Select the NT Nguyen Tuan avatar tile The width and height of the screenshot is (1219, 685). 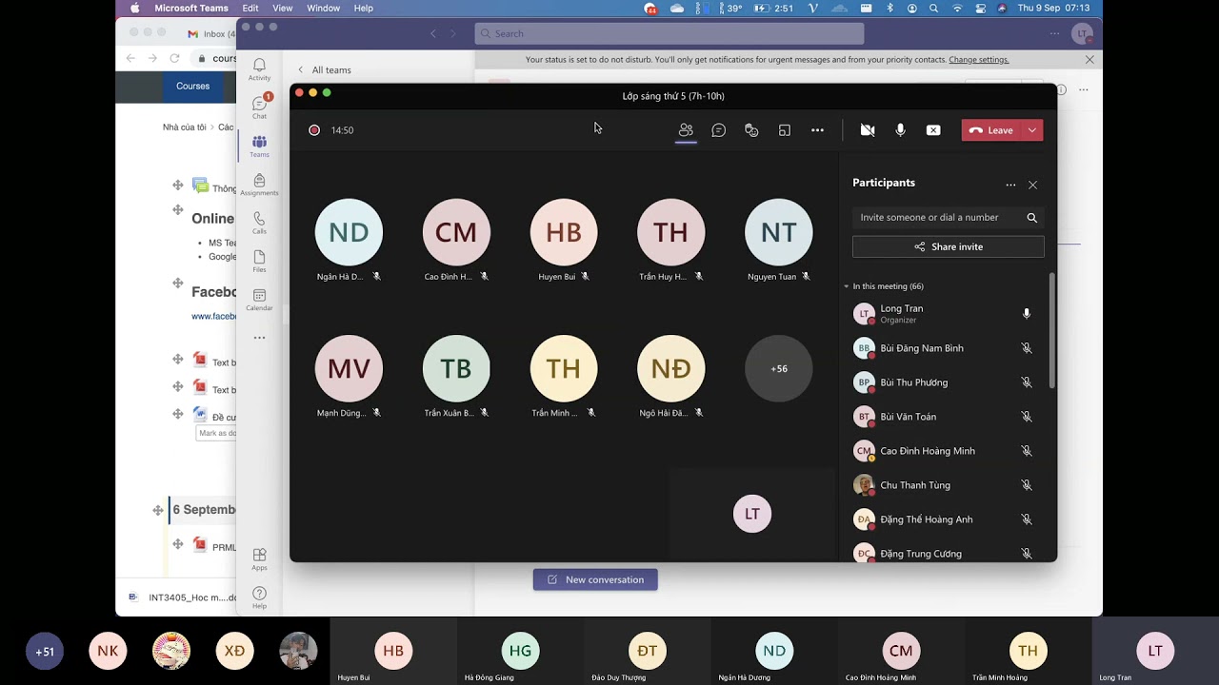coord(779,232)
